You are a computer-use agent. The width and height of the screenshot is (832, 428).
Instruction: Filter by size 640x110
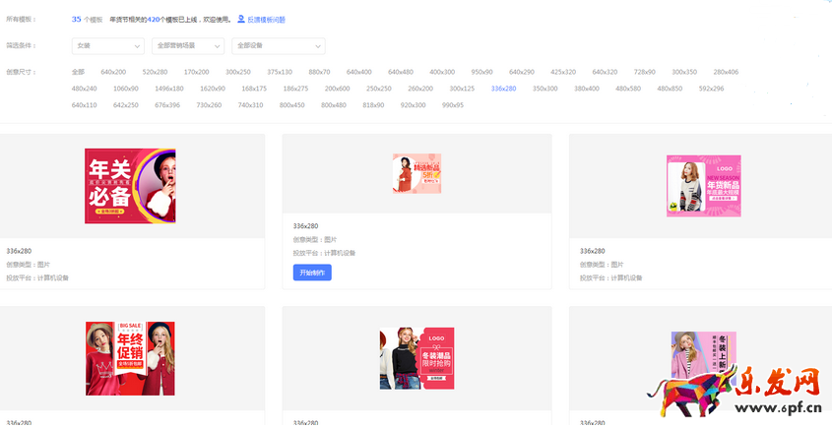click(x=85, y=105)
